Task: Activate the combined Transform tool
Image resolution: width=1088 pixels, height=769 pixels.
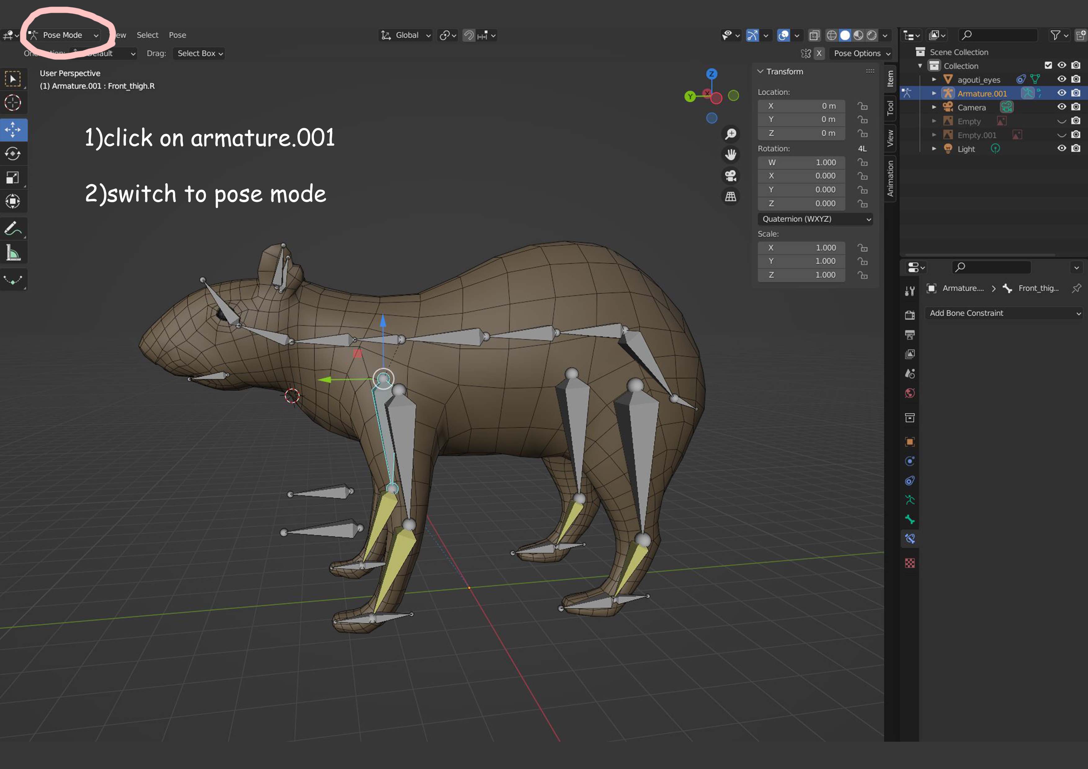Action: tap(13, 201)
